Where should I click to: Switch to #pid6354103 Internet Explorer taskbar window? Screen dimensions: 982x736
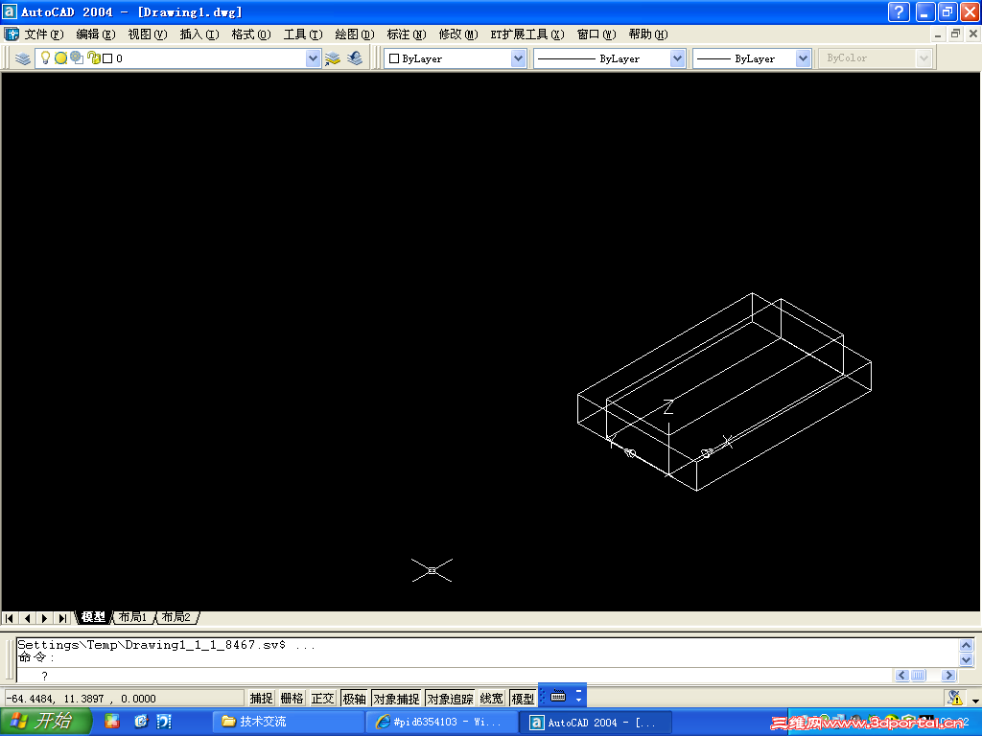441,723
